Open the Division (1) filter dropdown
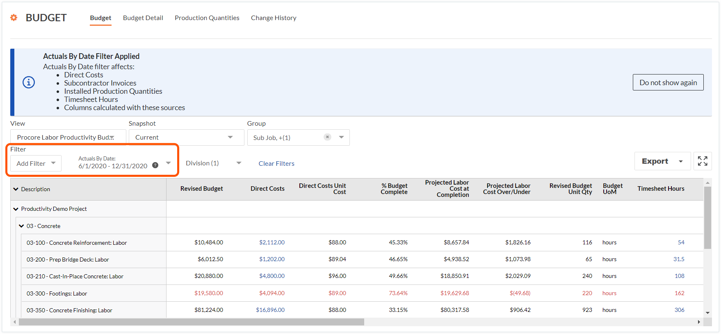Screen dimensions: 721x334 [213, 163]
